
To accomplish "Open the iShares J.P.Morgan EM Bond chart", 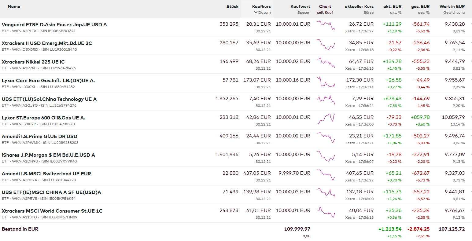I will pos(326,156).
